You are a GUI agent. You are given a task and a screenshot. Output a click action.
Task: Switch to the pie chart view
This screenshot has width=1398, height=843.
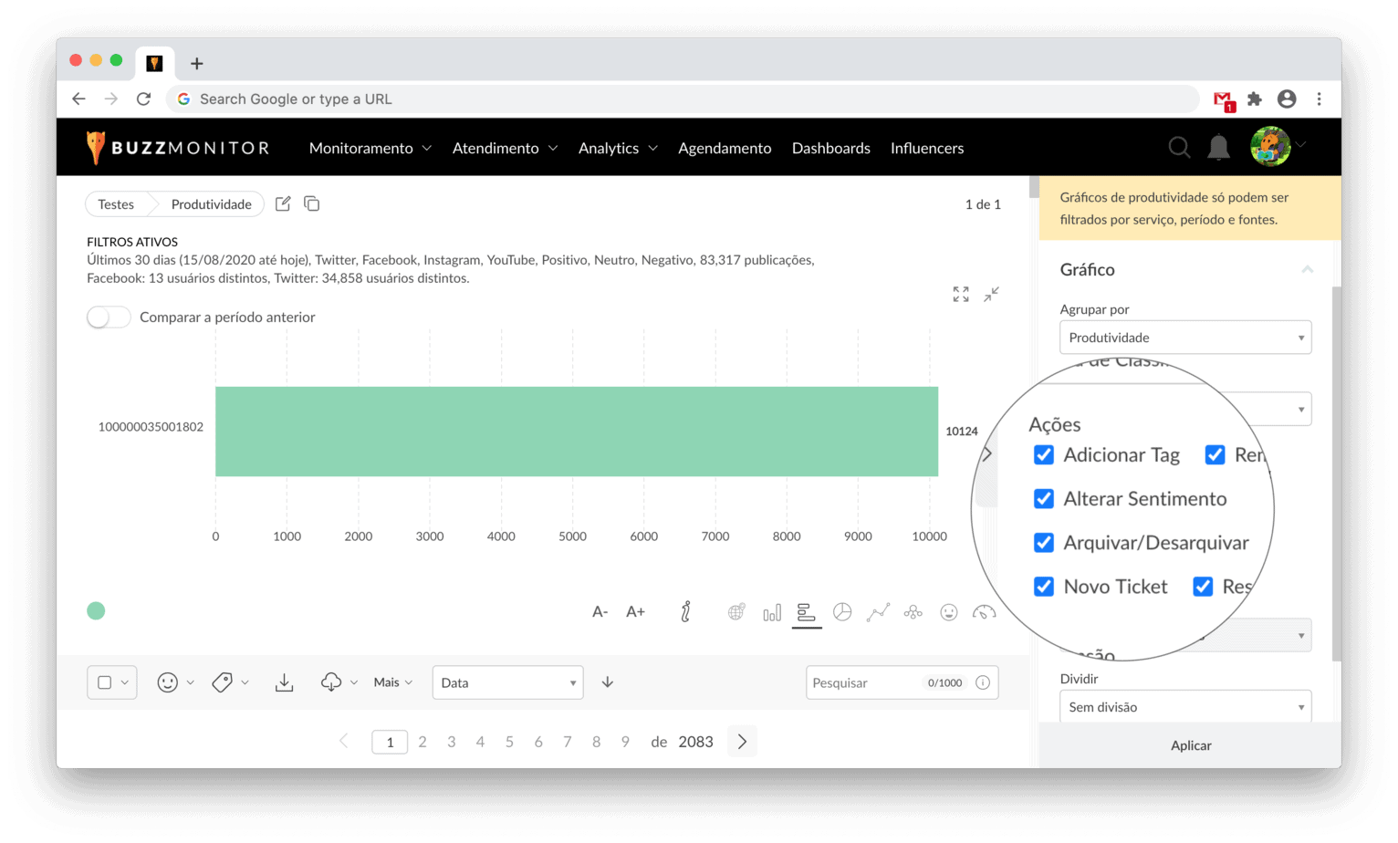842,612
